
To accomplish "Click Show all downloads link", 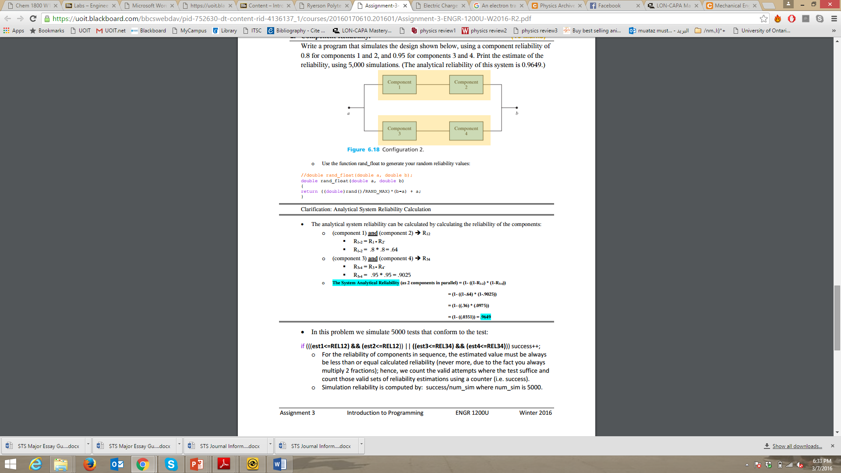I will pos(796,446).
